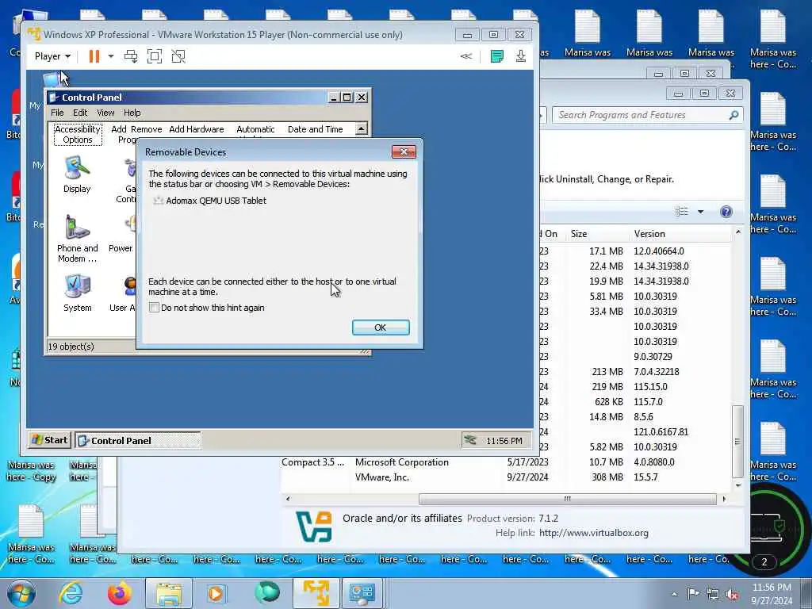Click the blue help icon in Programs and Features

726,211
